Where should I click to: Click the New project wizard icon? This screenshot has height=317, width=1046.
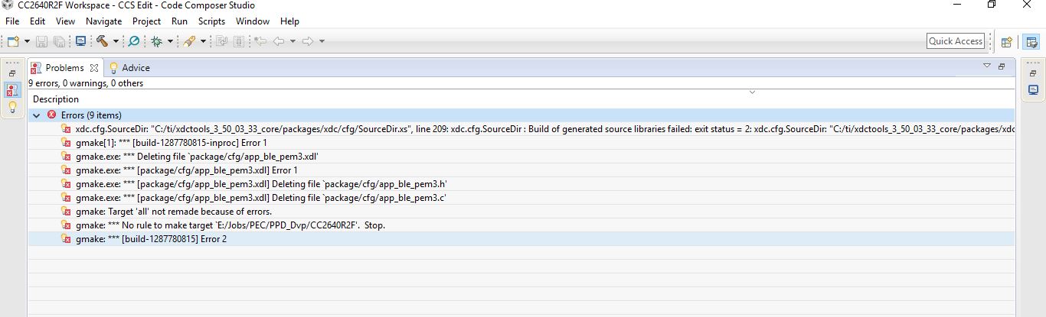click(13, 41)
